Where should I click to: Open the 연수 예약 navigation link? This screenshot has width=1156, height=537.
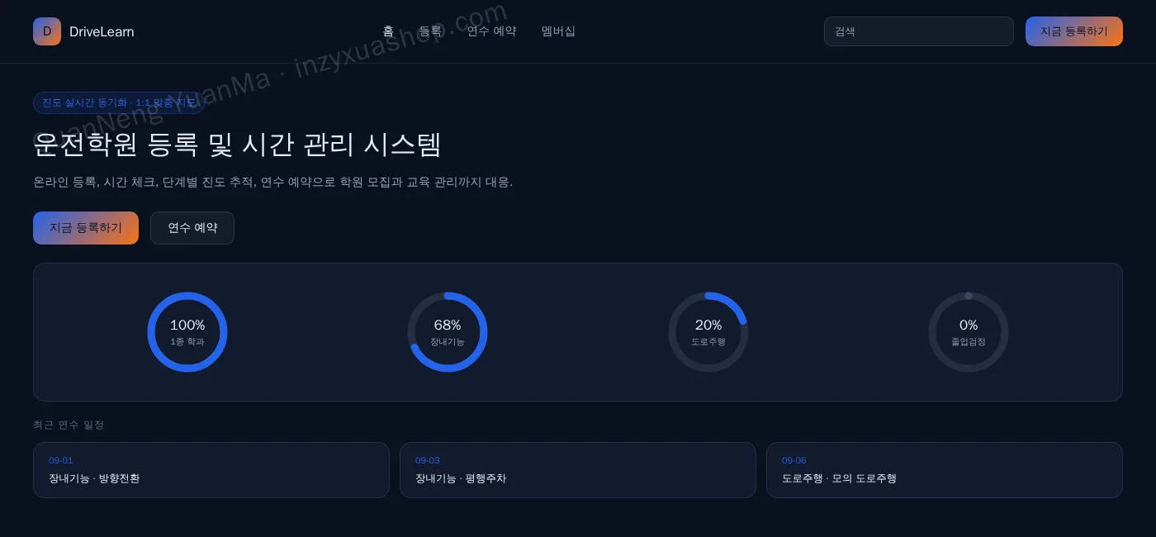pos(491,31)
